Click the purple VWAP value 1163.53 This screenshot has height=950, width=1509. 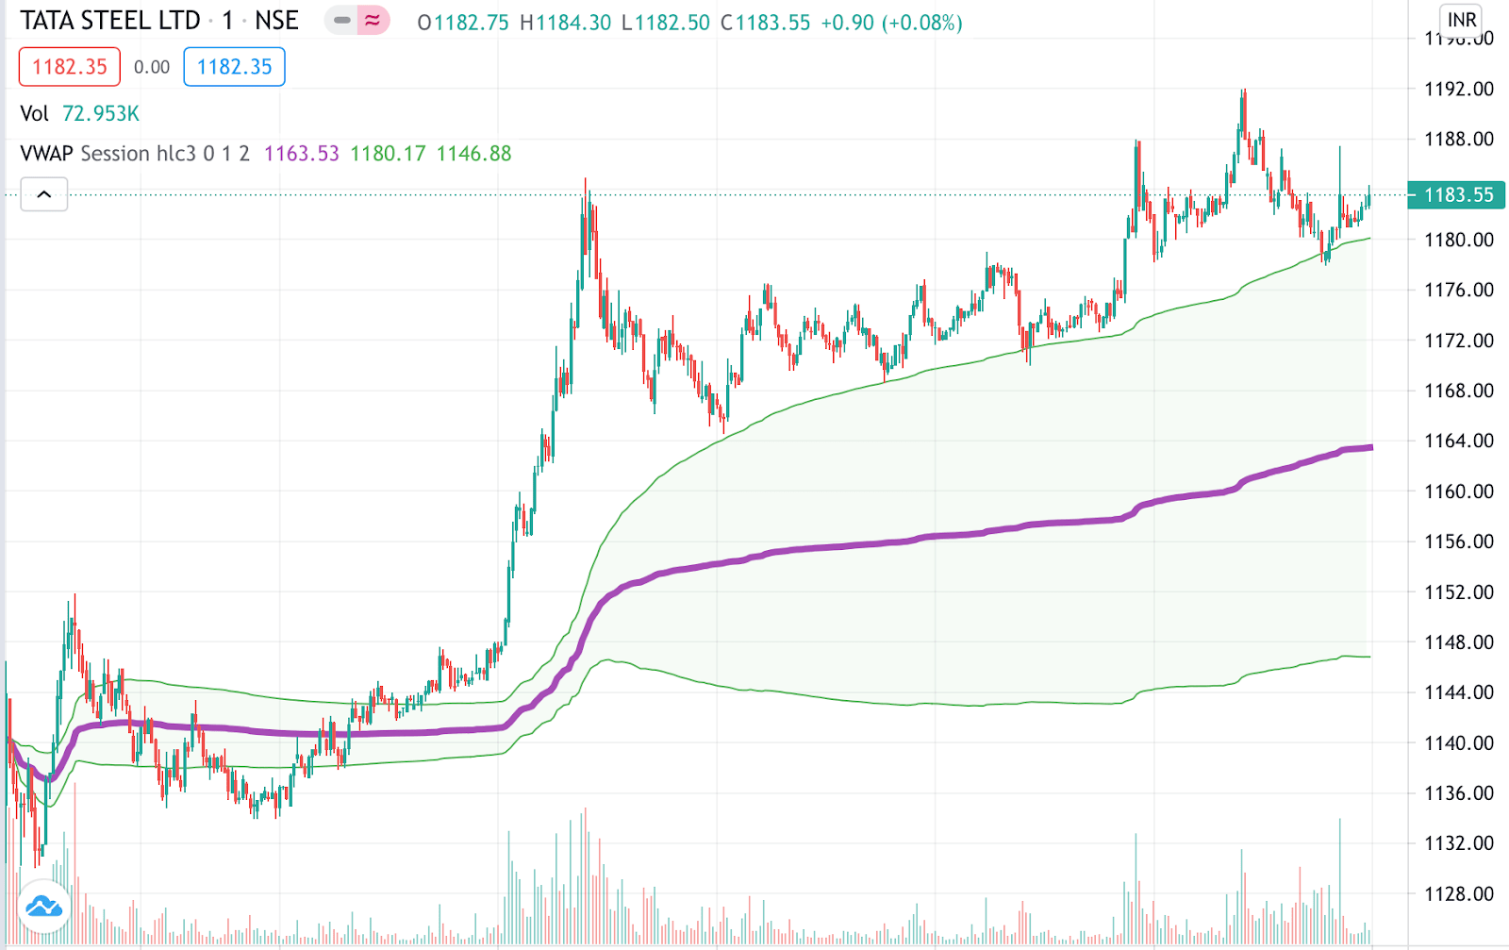301,154
